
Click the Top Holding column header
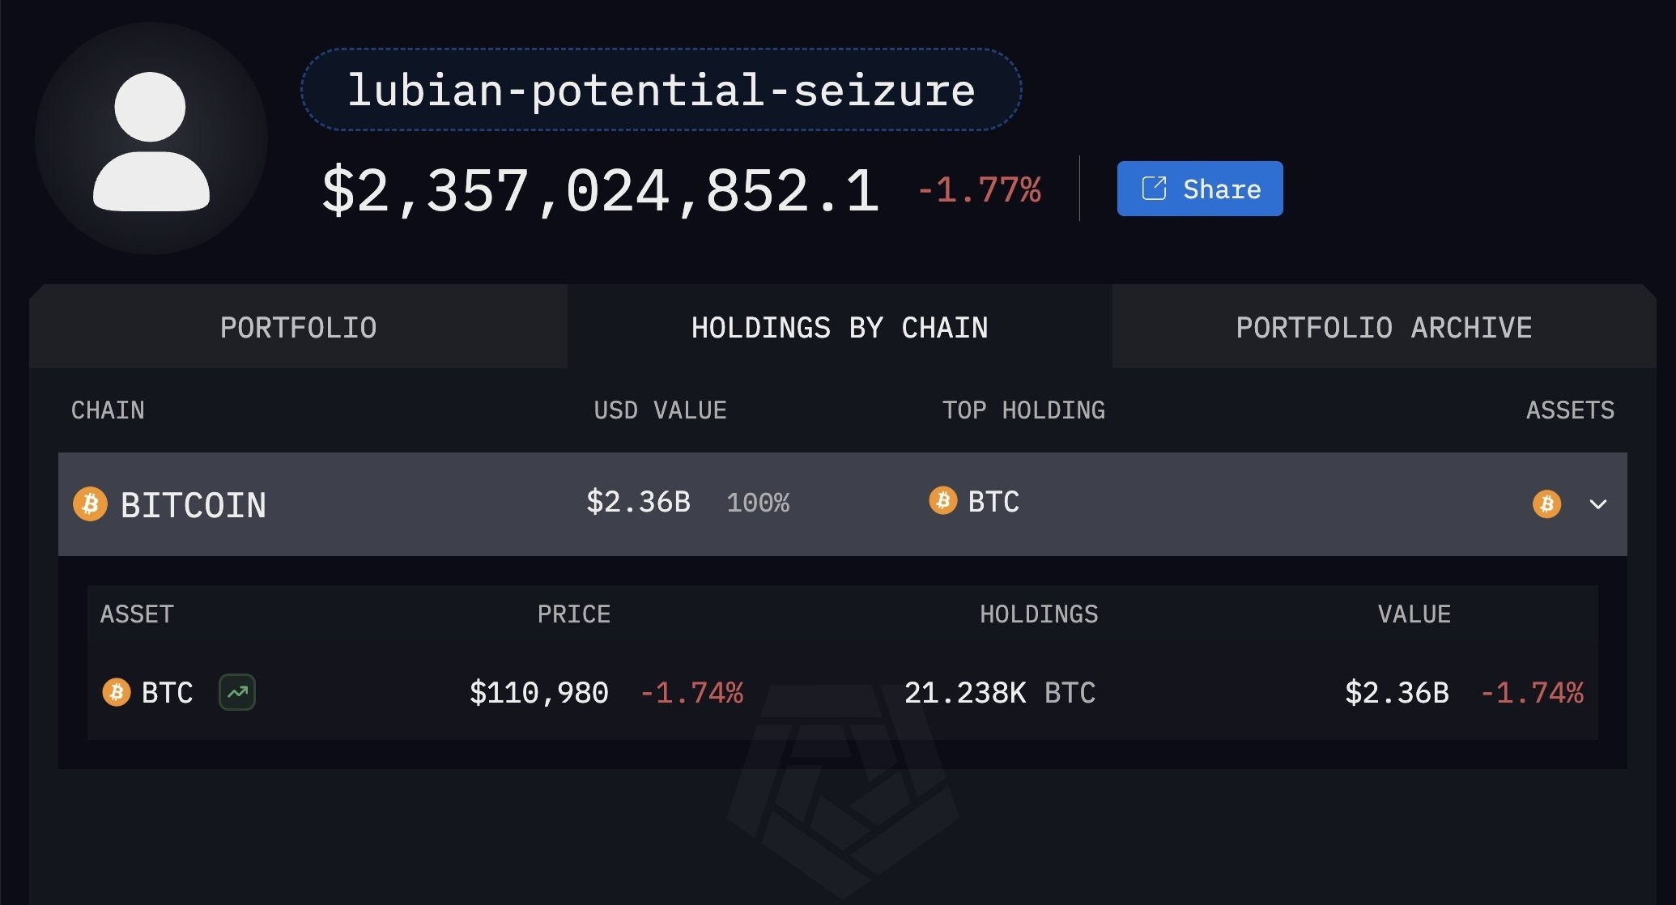point(1023,410)
